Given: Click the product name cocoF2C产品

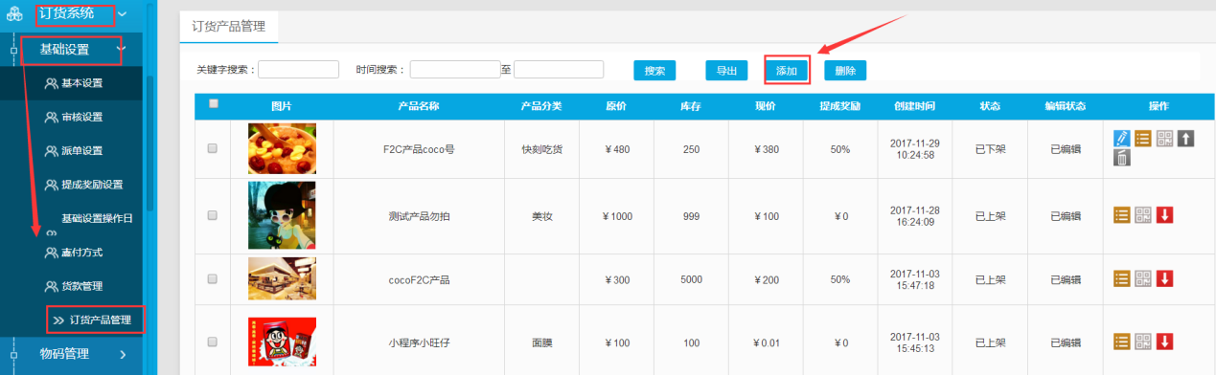Looking at the screenshot, I should [419, 279].
